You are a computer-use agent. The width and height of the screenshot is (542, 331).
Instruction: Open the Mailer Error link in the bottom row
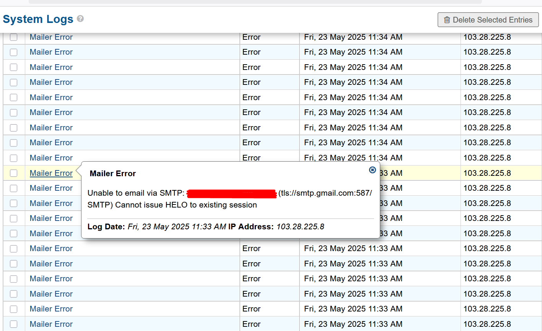(51, 324)
